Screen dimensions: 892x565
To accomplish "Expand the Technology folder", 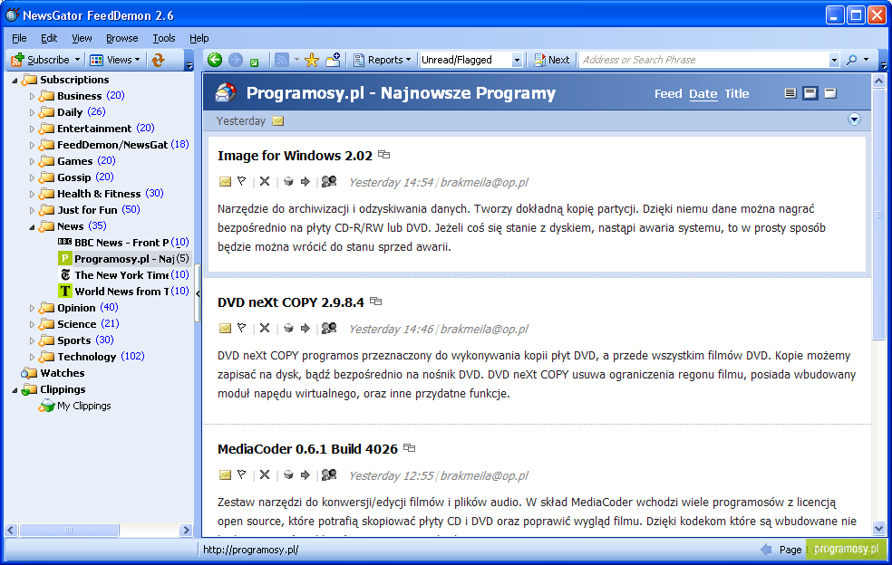I will pyautogui.click(x=32, y=357).
